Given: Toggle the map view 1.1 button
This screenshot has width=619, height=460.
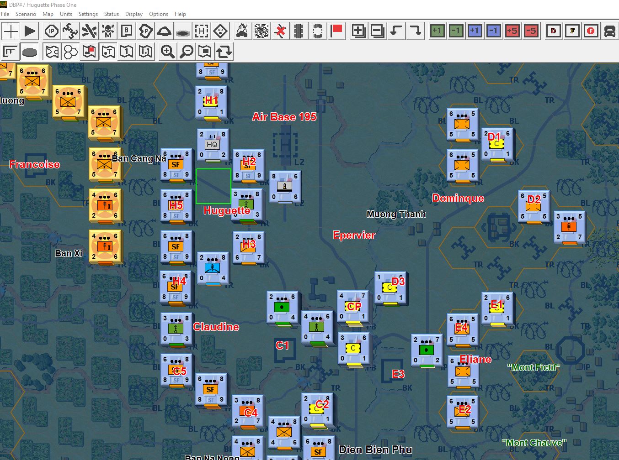Looking at the screenshot, I should [x=145, y=52].
